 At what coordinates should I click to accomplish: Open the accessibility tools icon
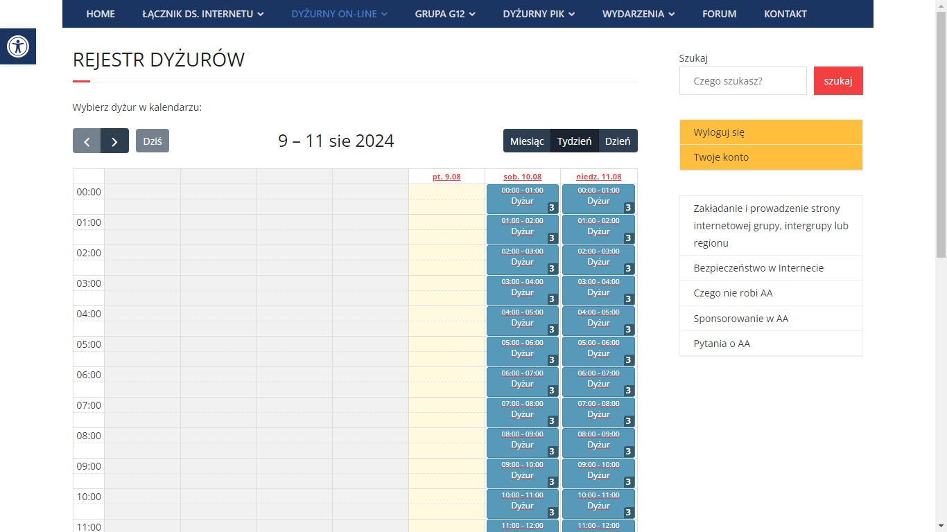[18, 47]
